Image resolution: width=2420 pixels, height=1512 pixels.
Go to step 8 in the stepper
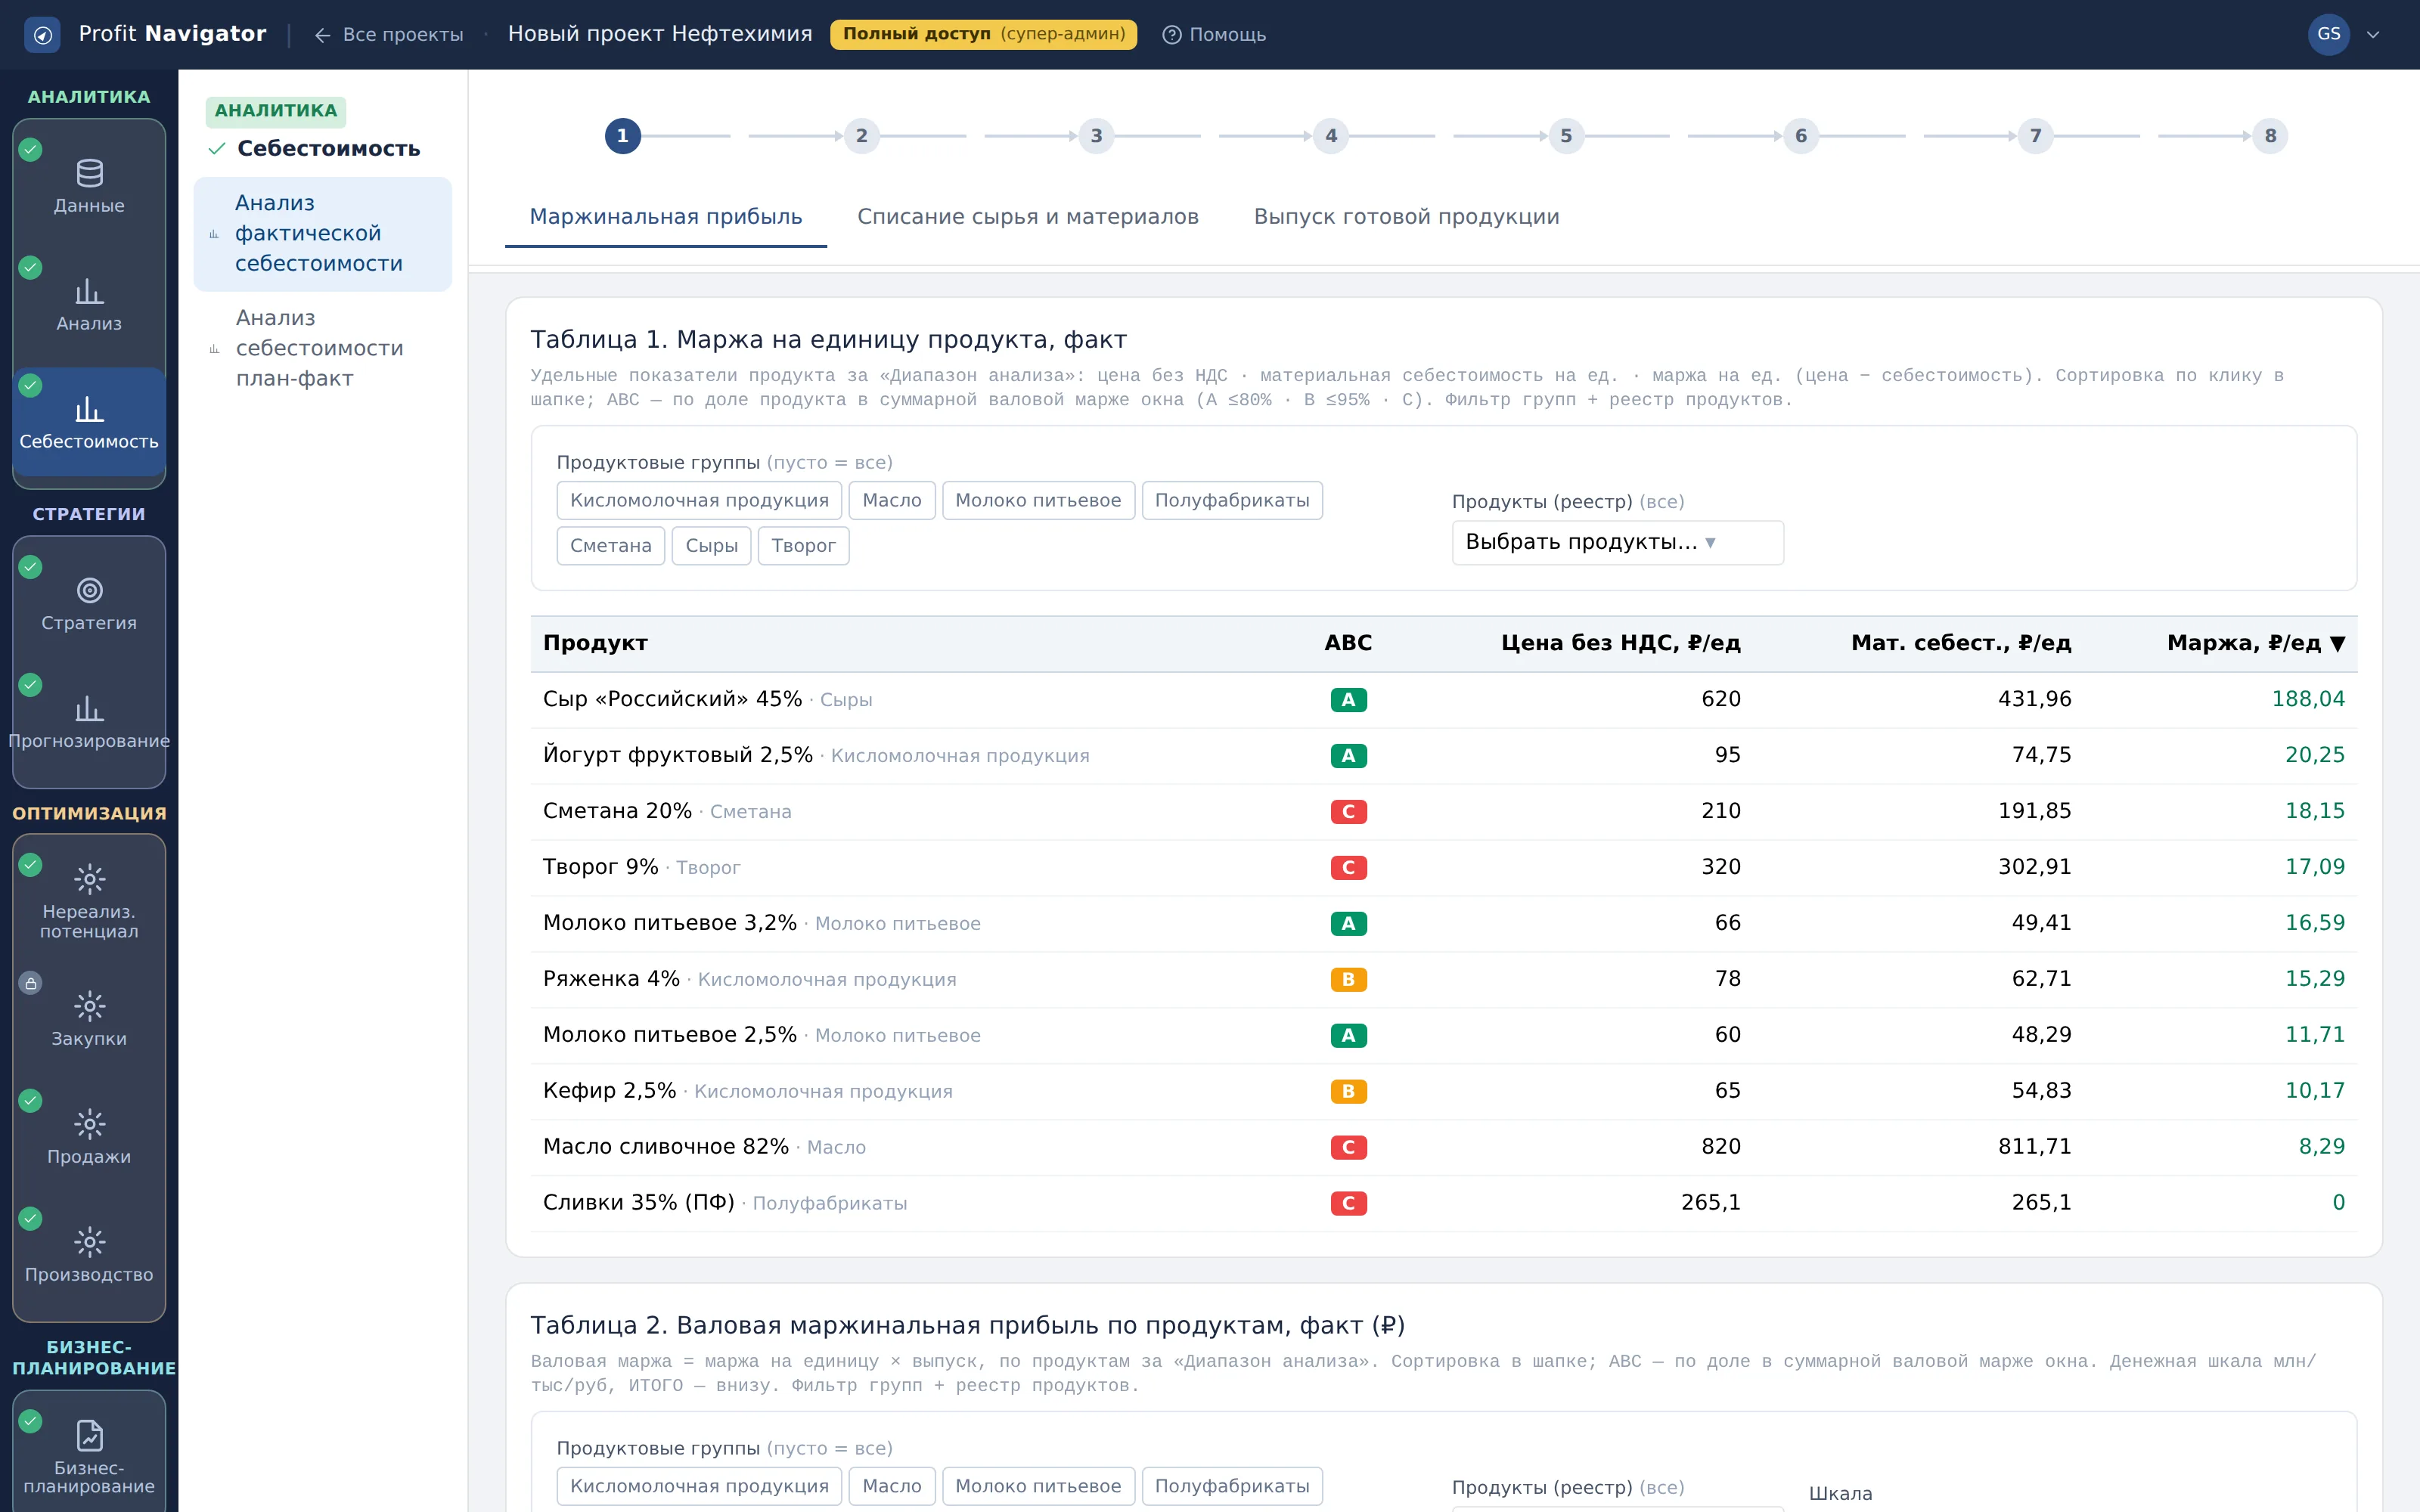2270,135
